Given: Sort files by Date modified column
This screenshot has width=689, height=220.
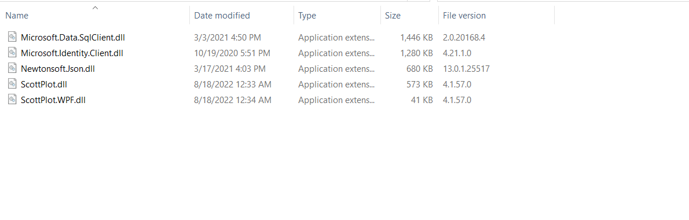Looking at the screenshot, I should [241, 16].
